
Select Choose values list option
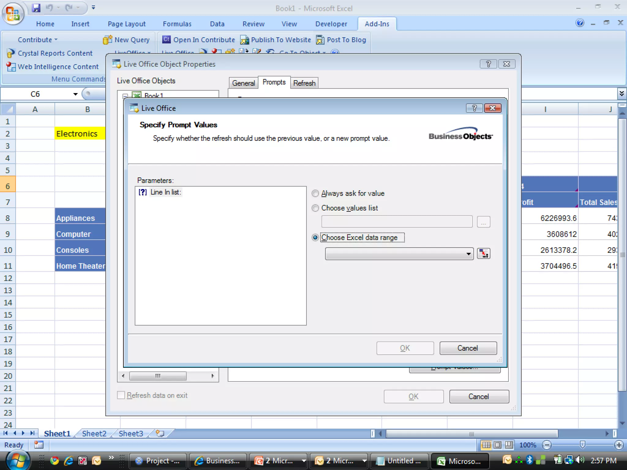pos(315,208)
